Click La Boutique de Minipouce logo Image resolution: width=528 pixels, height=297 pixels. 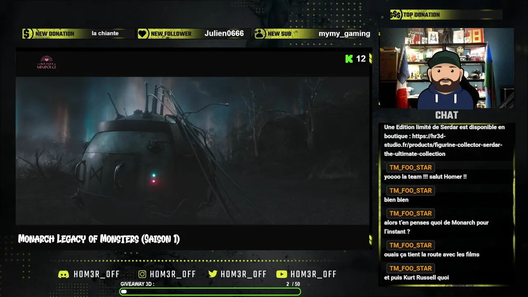point(47,62)
